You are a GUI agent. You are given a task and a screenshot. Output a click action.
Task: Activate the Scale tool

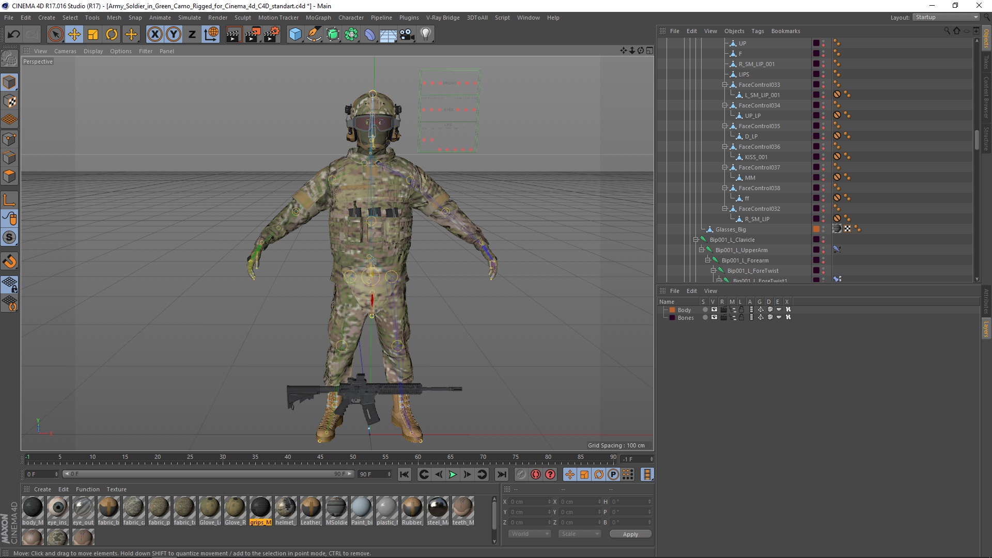pyautogui.click(x=93, y=35)
